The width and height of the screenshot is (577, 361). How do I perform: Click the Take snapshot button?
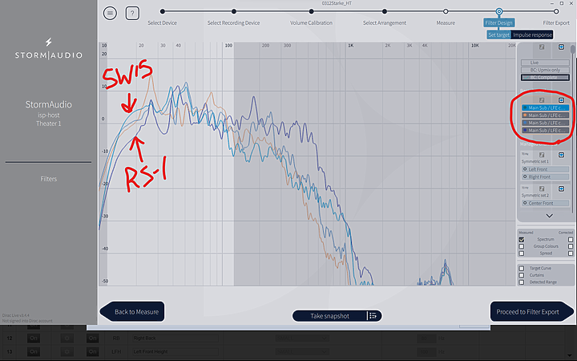tap(329, 316)
